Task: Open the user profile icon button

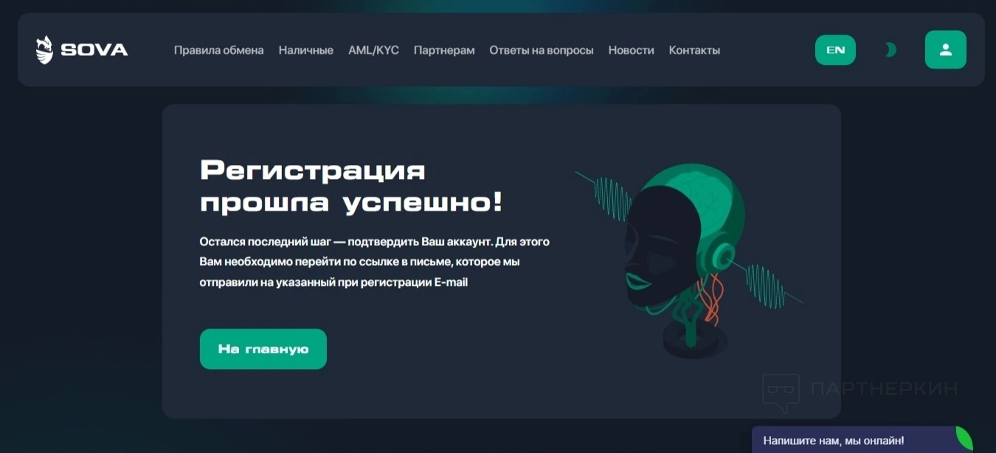Action: tap(946, 49)
